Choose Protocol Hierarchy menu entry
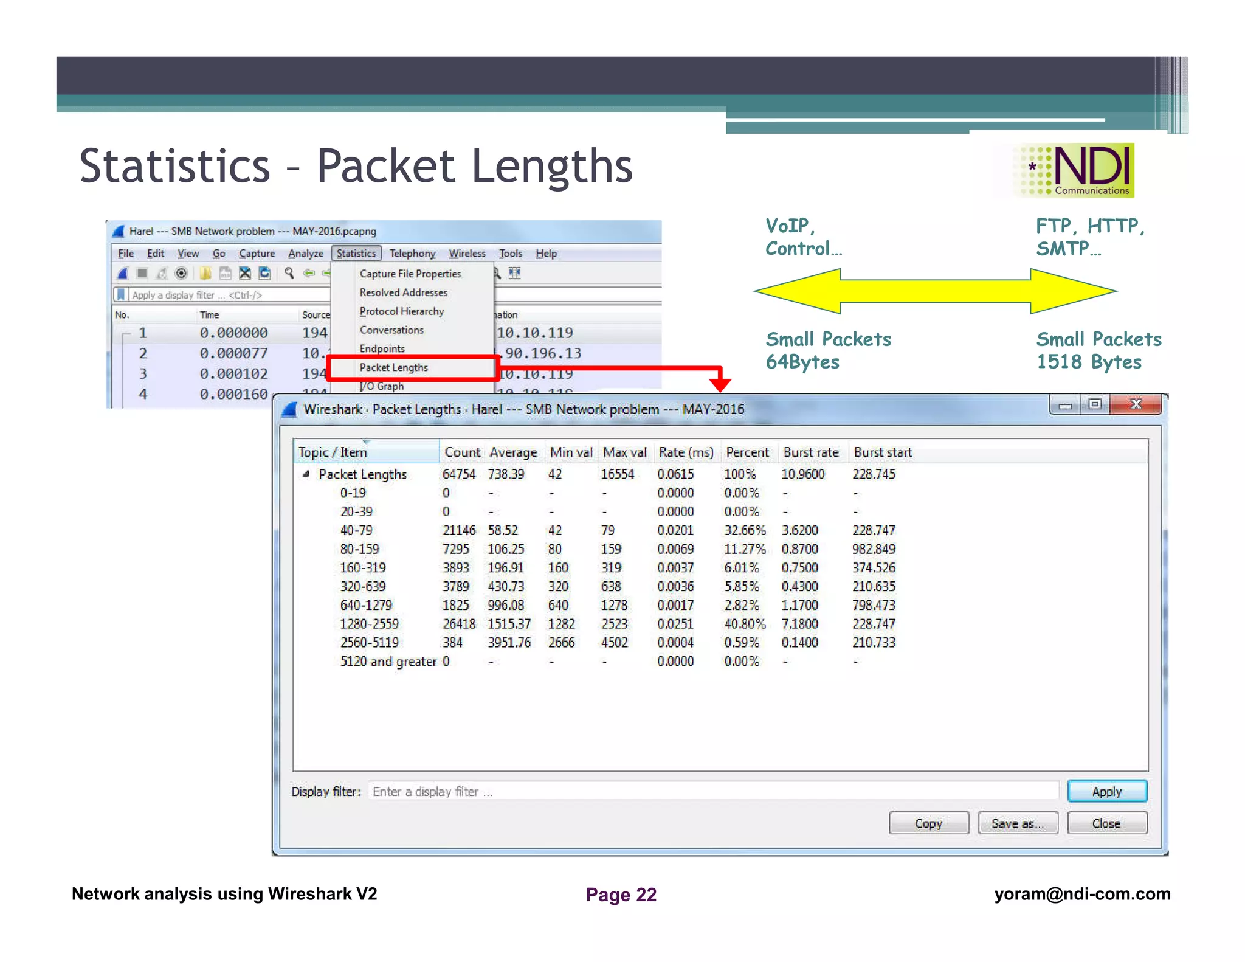The height and width of the screenshot is (962, 1245). point(402,311)
